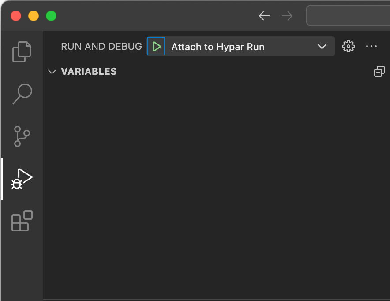Open launch.json via the gear icon
Viewport: 390px width, 301px height.
point(348,46)
